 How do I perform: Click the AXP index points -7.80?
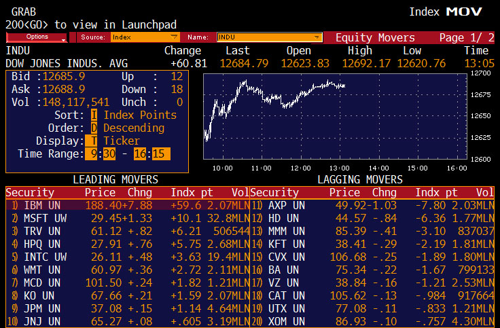tap(431, 205)
